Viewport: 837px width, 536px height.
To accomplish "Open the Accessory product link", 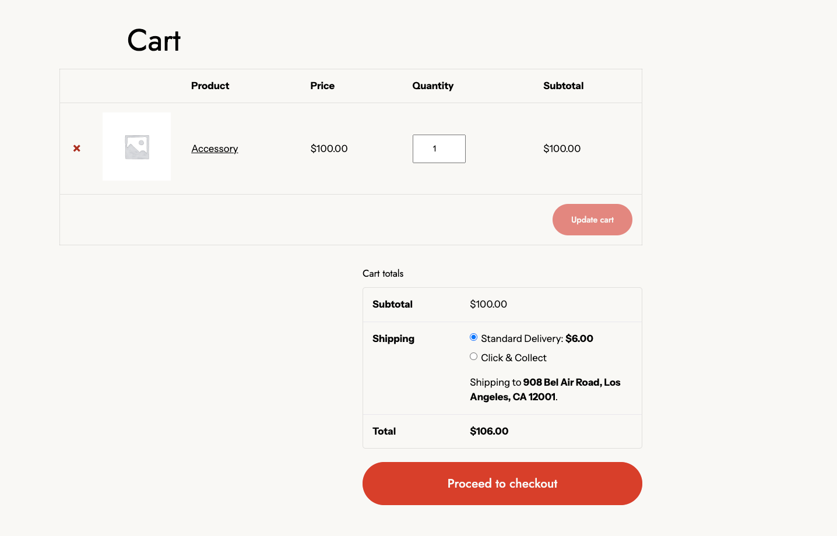I will pos(214,149).
